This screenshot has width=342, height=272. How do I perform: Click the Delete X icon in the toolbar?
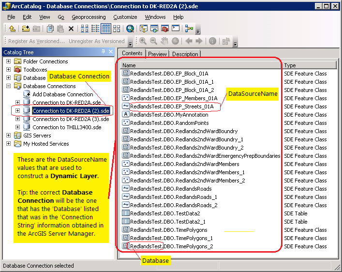click(x=71, y=29)
